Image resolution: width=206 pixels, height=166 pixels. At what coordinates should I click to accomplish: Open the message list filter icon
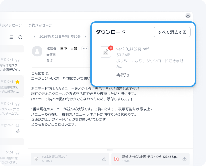pyautogui.click(x=12, y=37)
